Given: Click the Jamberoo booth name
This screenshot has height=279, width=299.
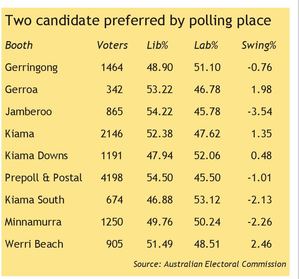Looking at the screenshot, I should pos(28,111).
